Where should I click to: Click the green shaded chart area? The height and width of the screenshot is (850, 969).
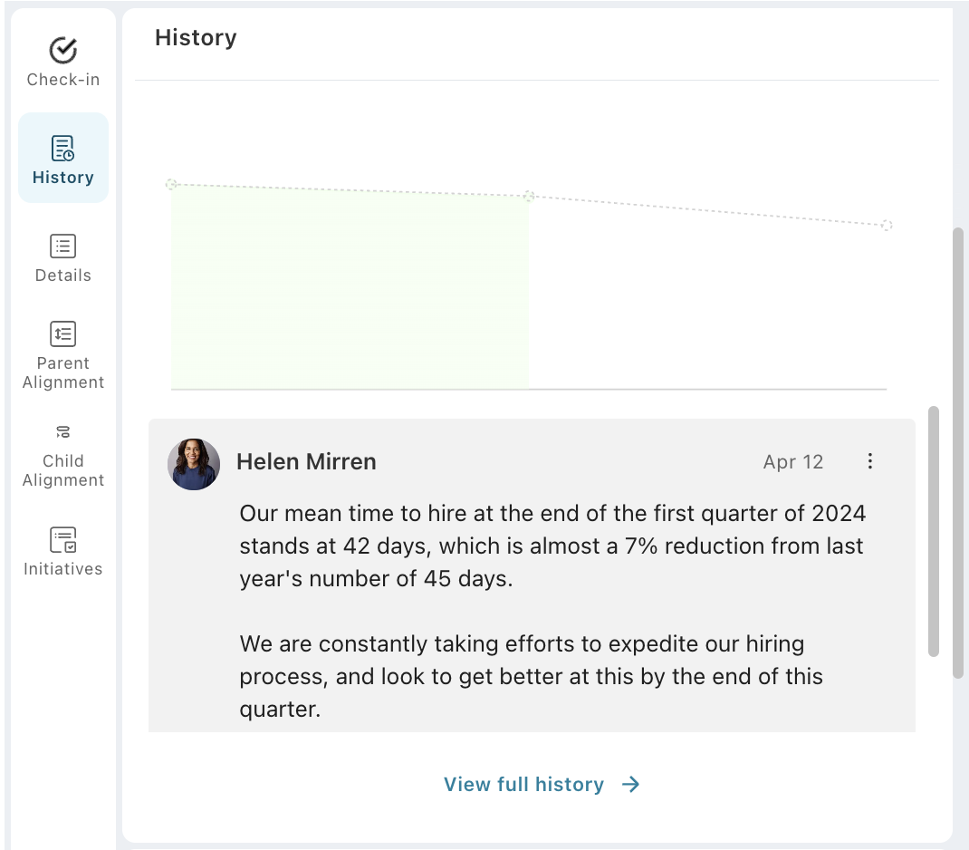(x=350, y=290)
